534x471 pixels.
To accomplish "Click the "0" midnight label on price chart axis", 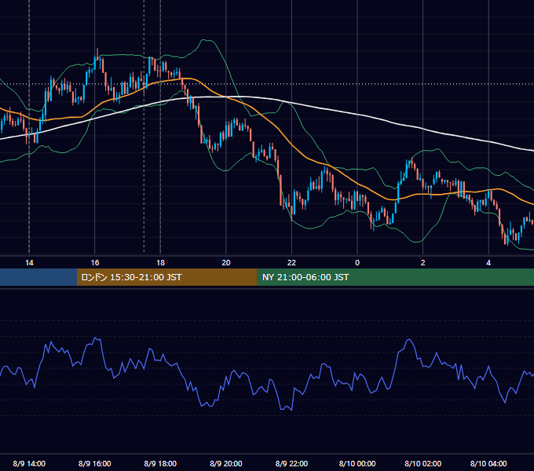I will point(357,263).
